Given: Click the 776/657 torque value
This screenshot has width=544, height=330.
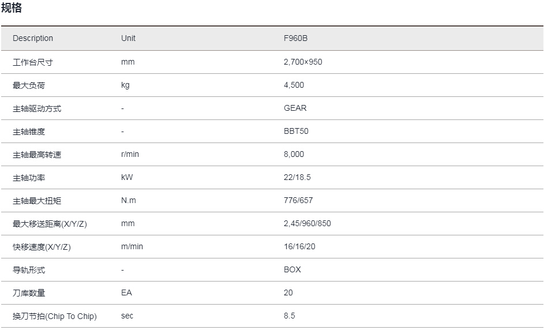Looking at the screenshot, I should coord(298,201).
